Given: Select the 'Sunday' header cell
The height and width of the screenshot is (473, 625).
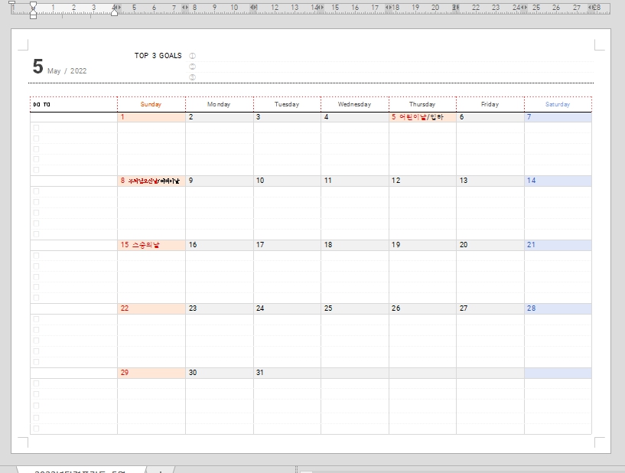Looking at the screenshot, I should point(151,105).
